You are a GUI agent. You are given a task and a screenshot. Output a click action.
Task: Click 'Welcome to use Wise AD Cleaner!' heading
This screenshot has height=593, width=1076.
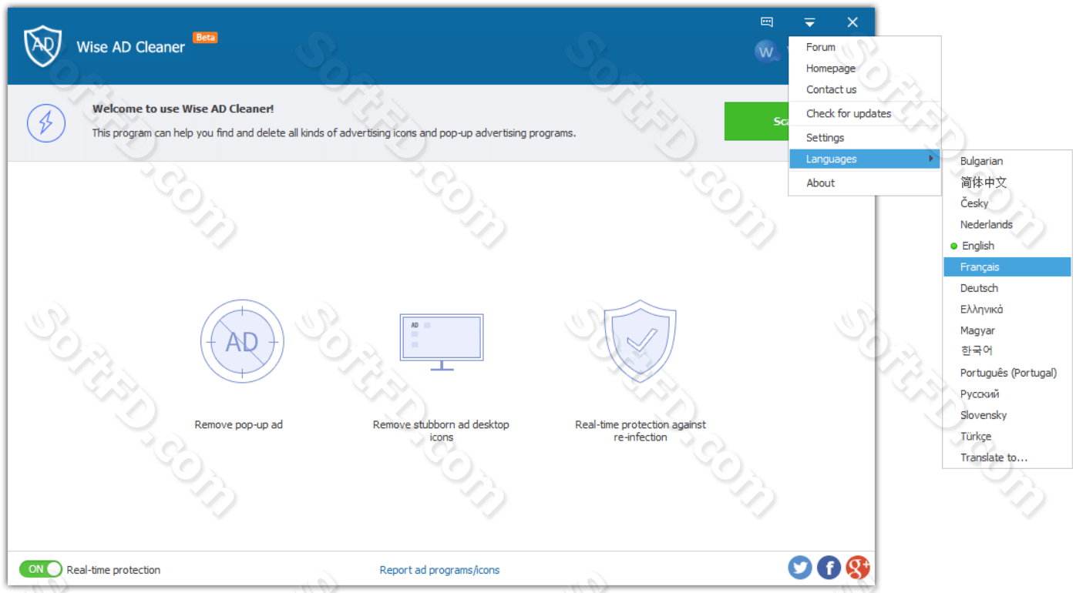183,109
